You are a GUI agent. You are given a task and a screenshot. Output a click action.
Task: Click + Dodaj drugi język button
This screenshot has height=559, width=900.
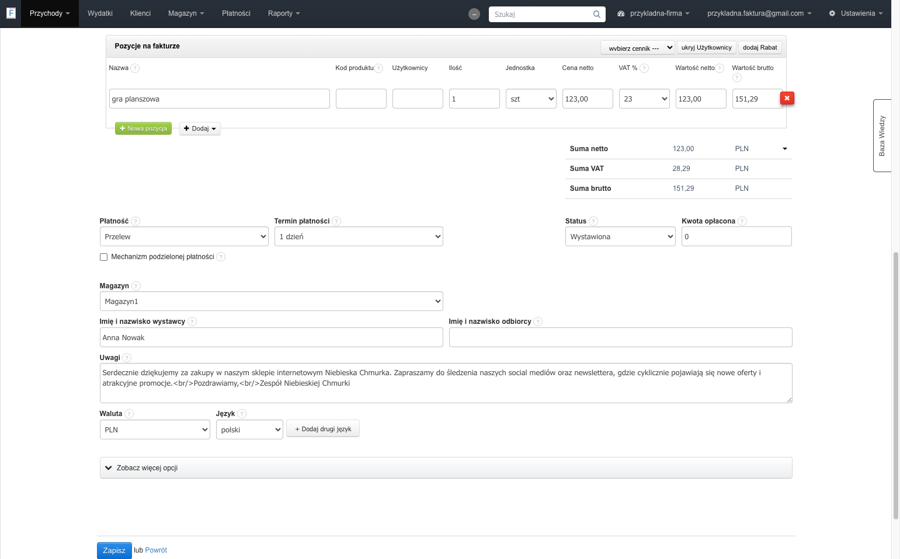tap(323, 429)
